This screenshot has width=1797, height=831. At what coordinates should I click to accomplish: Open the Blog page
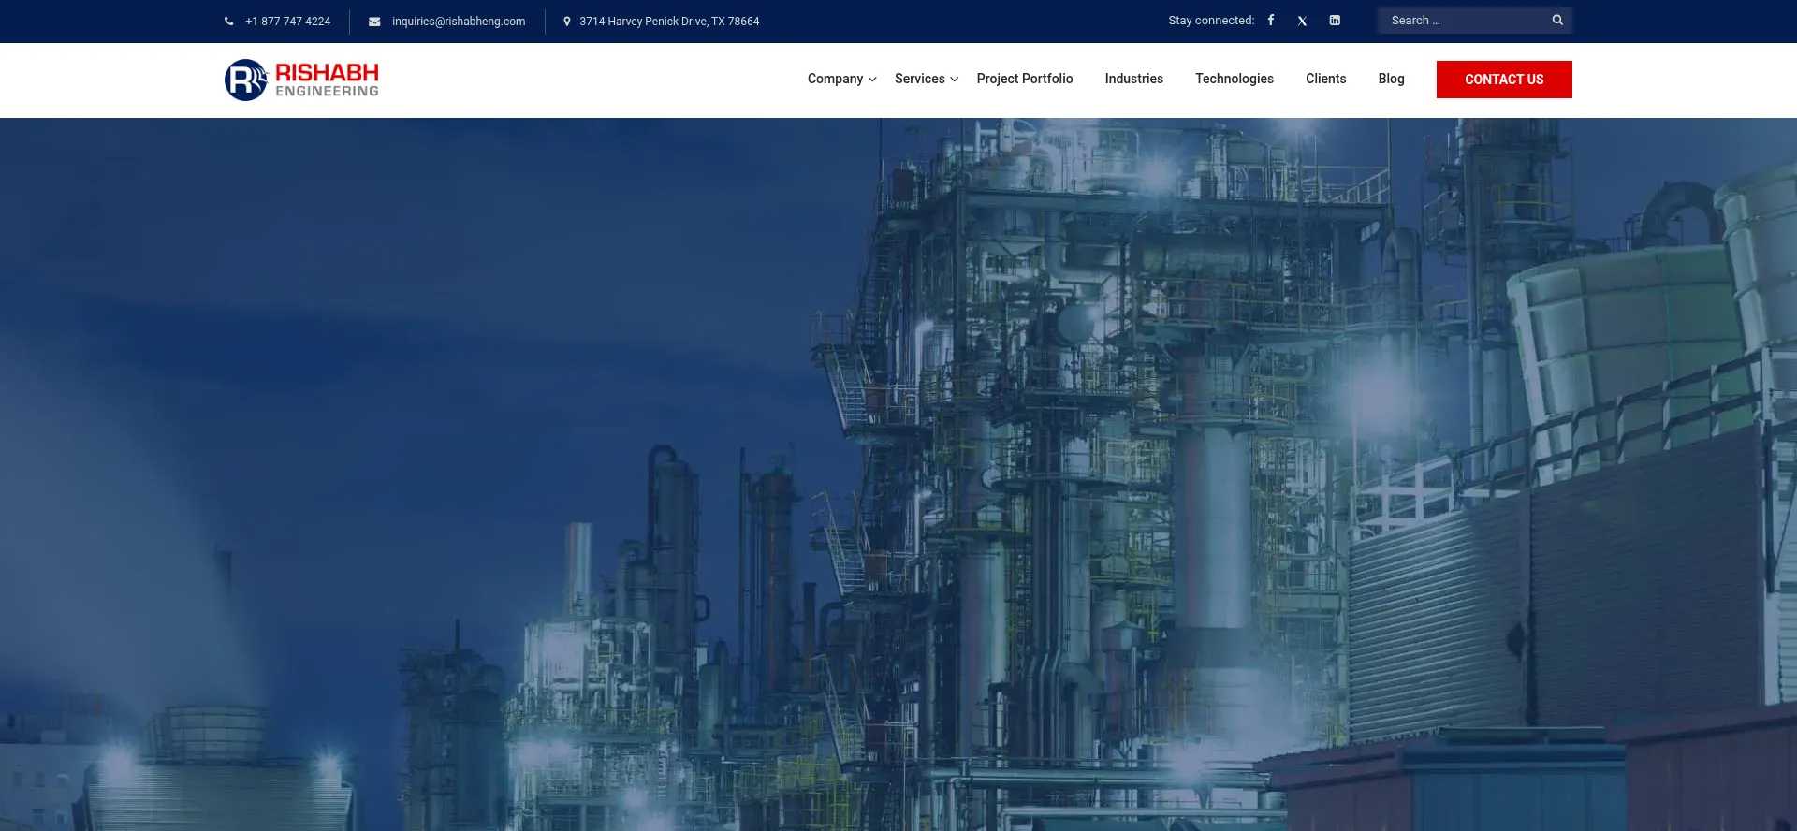pyautogui.click(x=1391, y=79)
